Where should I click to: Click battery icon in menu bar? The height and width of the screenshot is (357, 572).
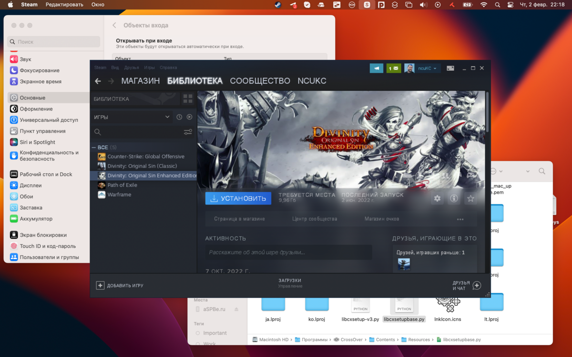pos(468,5)
